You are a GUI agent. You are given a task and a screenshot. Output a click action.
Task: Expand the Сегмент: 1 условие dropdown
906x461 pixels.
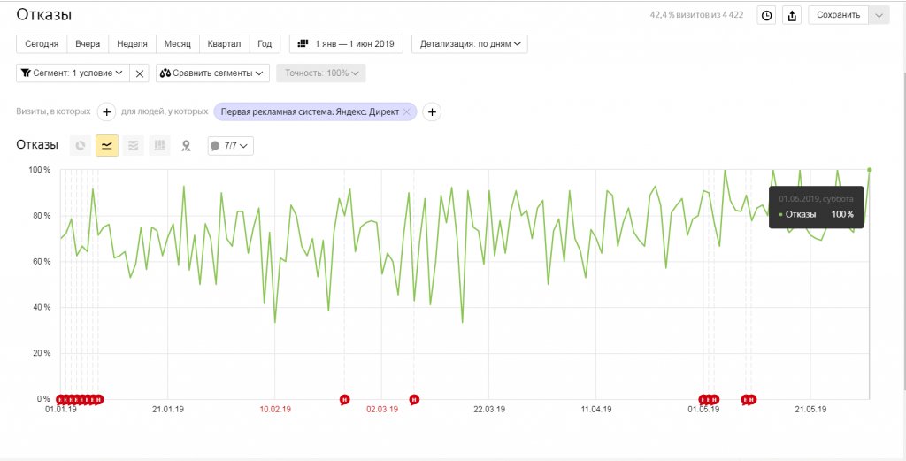73,73
